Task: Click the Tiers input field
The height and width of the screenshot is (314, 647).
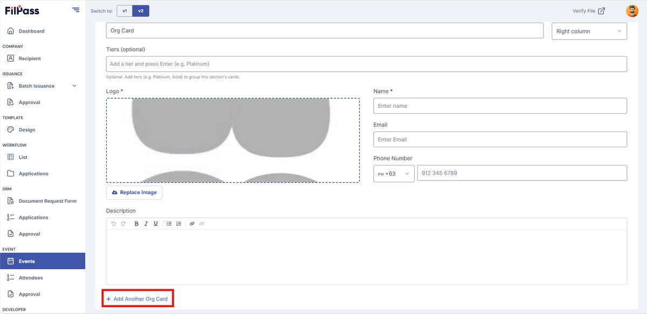Action: (367, 64)
